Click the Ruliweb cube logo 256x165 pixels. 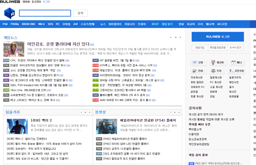point(10,13)
